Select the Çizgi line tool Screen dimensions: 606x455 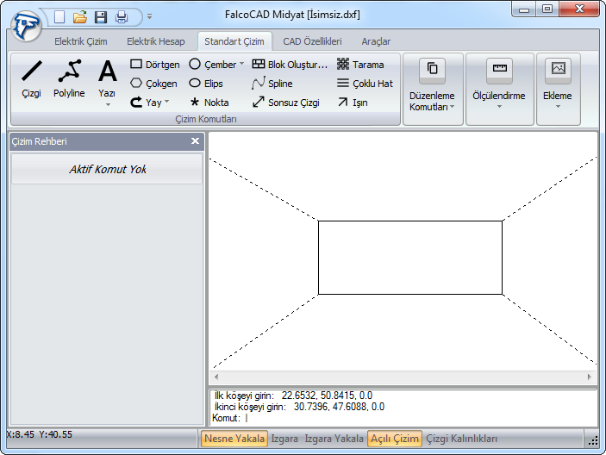(x=31, y=79)
